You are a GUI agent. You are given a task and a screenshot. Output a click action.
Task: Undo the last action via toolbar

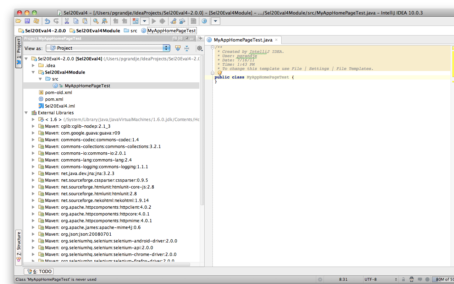point(47,21)
